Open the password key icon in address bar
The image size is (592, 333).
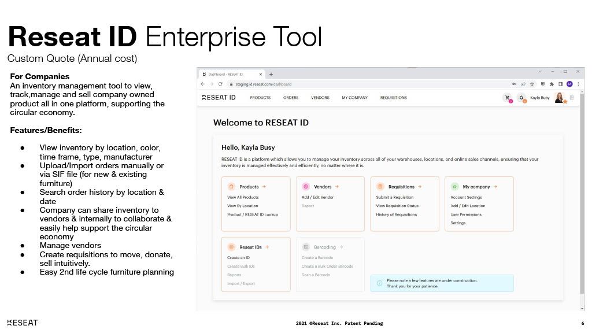(x=514, y=84)
